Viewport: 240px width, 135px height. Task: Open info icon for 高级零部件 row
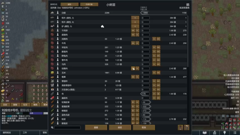pyautogui.click(x=58, y=85)
